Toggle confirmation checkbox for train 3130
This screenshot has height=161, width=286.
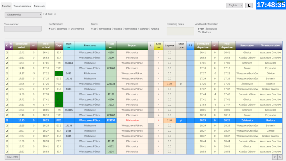pyautogui.click(x=7, y=58)
